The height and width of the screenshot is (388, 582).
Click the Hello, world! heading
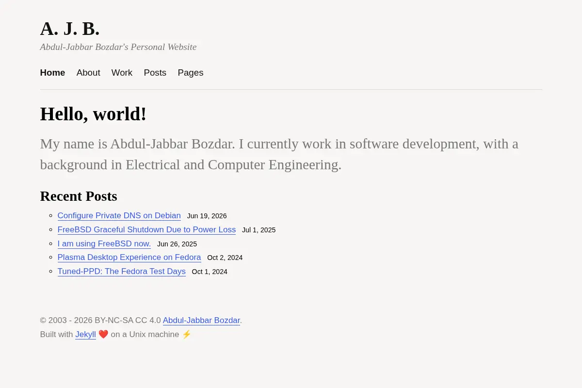tap(93, 114)
